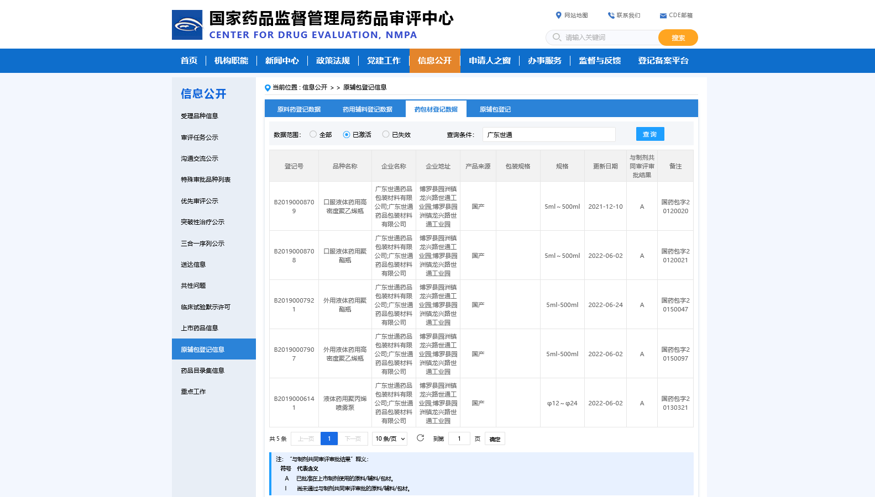
Task: Switch to the 药包材登记数据 tab
Action: pyautogui.click(x=436, y=109)
